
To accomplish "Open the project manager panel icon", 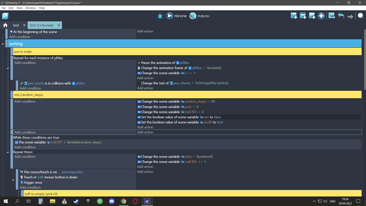I will tap(5, 16).
